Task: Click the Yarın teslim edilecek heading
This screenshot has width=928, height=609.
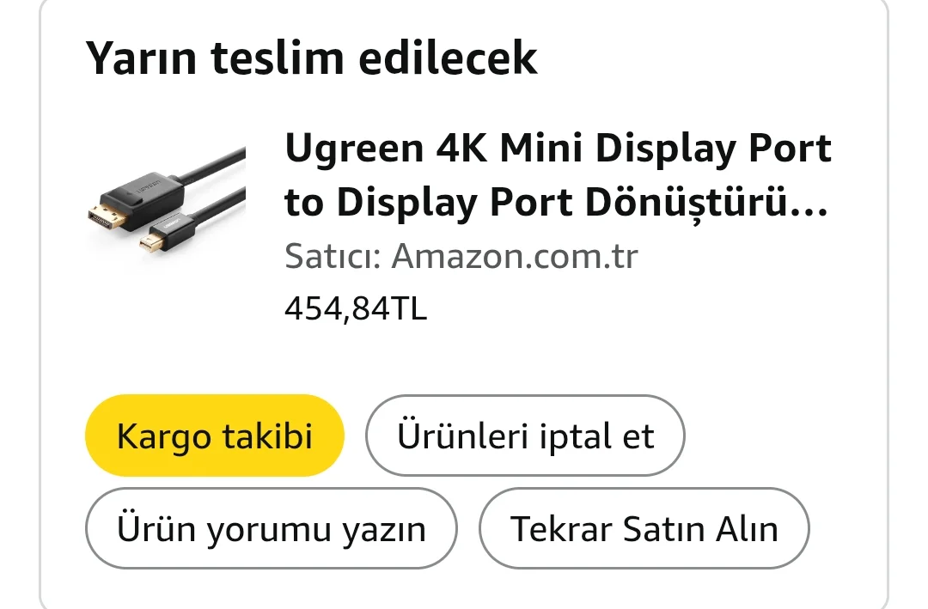Action: 311,58
